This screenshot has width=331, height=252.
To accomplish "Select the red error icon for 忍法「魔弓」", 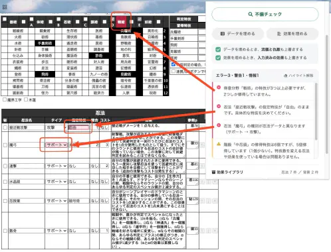I will pos(219,125).
